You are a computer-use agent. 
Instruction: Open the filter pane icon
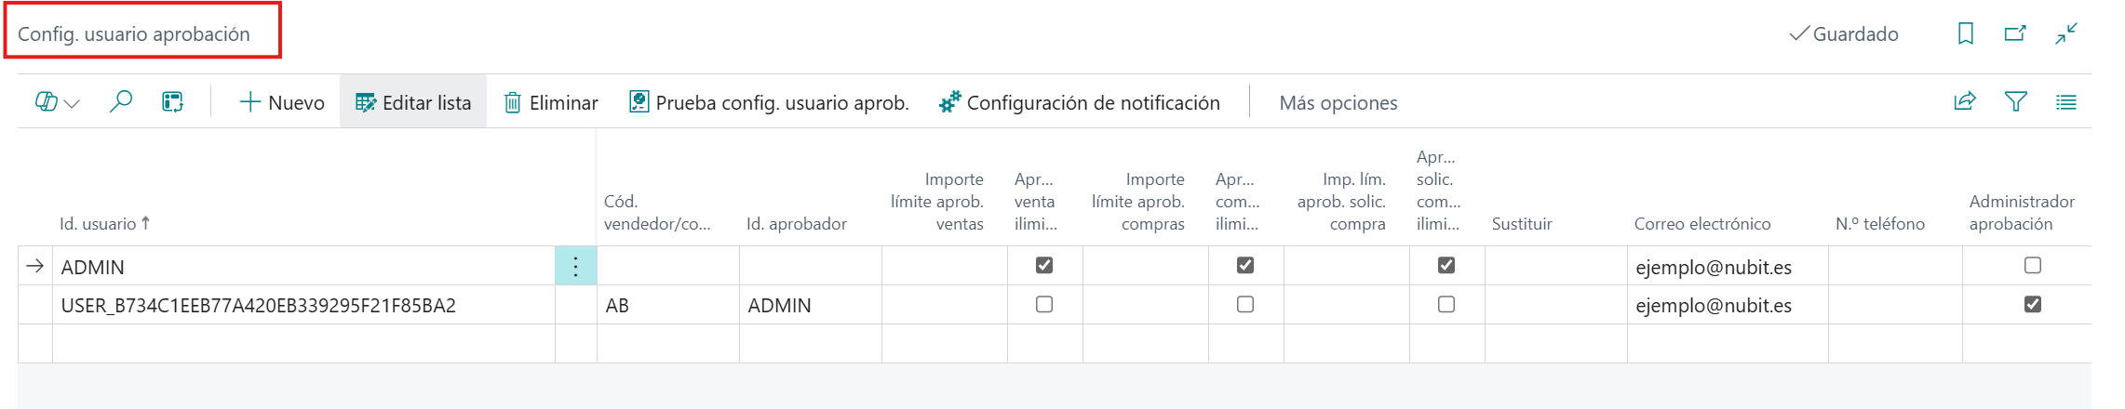click(x=2015, y=102)
